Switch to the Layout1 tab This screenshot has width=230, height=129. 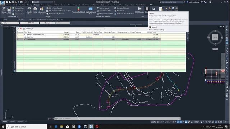[12, 121]
